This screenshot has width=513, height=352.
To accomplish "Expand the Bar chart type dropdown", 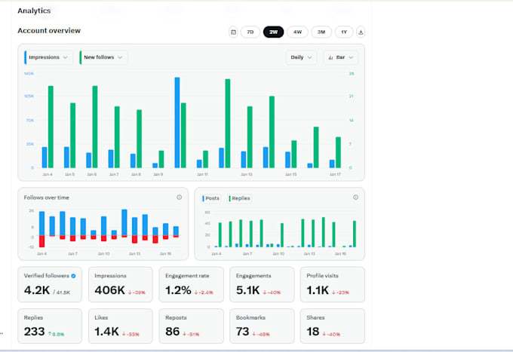I will 340,57.
